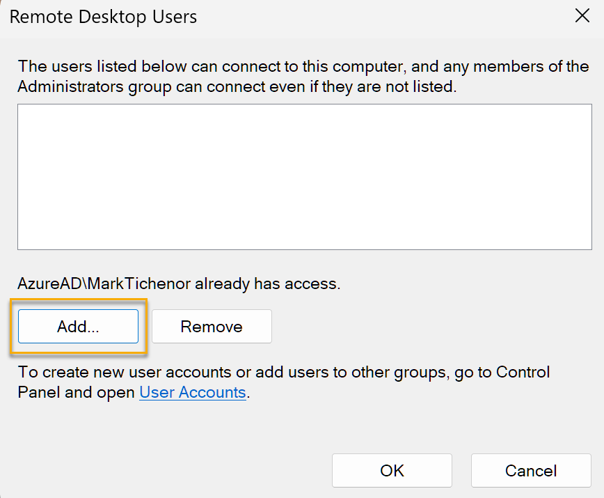
Task: Click the Add... button
Action: click(78, 326)
